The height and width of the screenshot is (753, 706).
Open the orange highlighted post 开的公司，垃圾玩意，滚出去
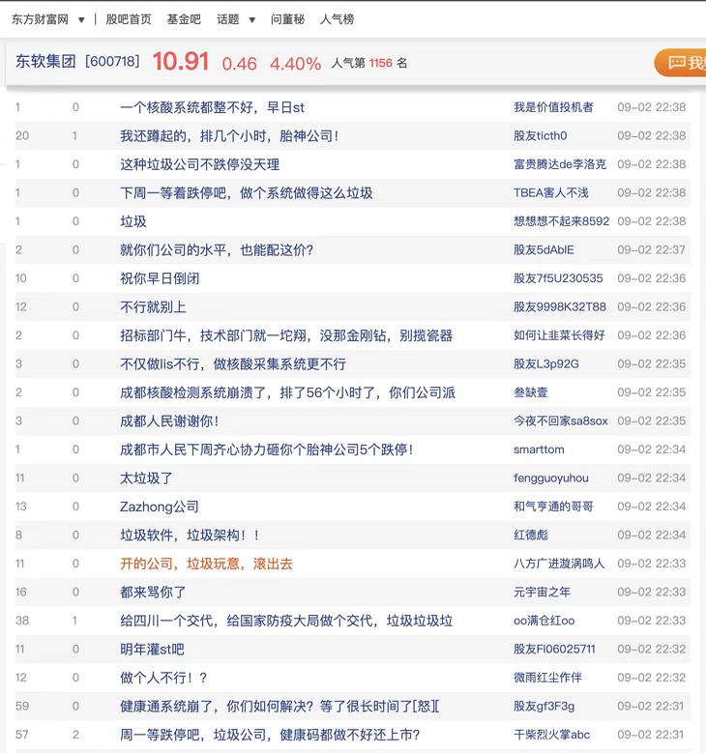tap(206, 564)
